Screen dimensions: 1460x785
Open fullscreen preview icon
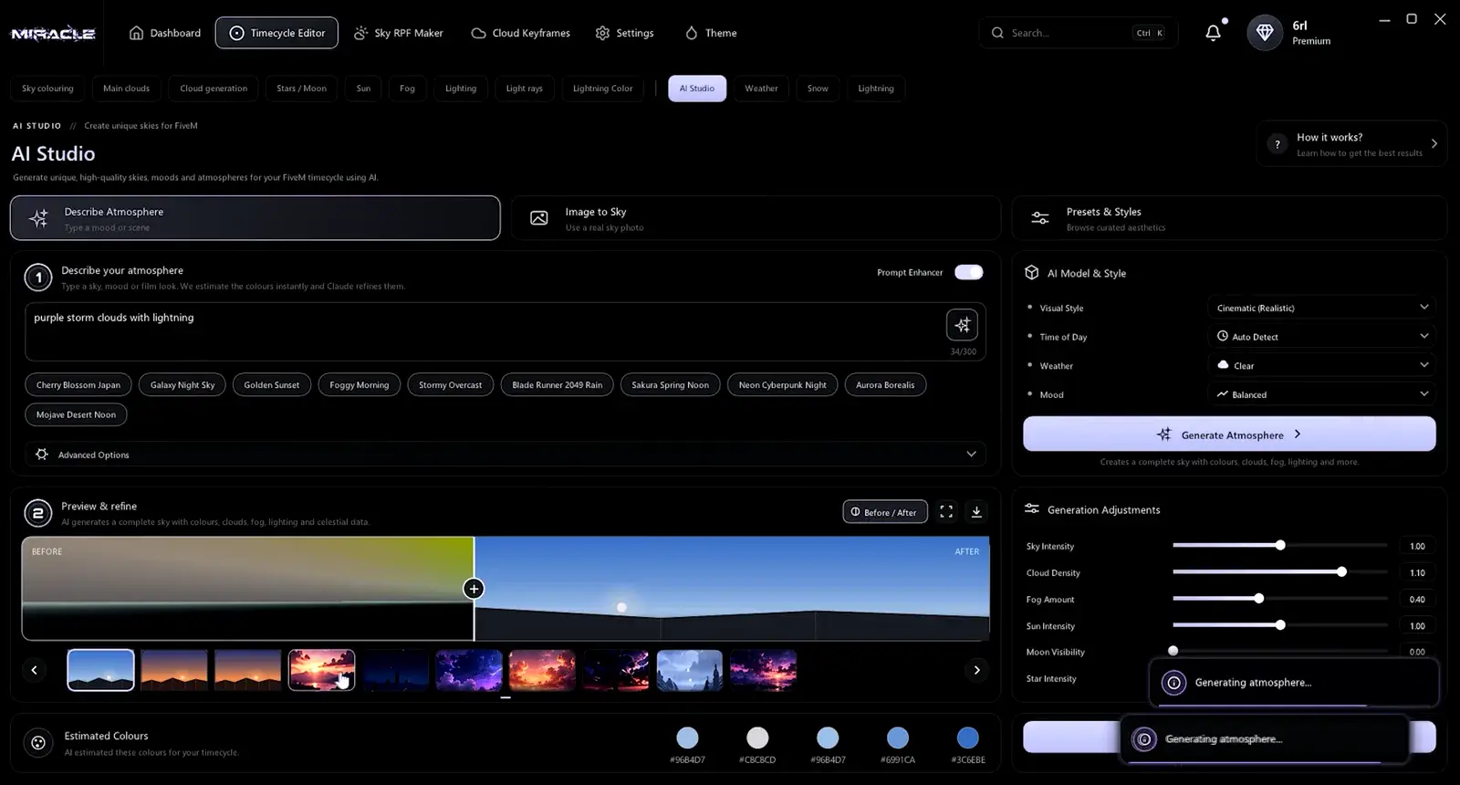point(946,512)
